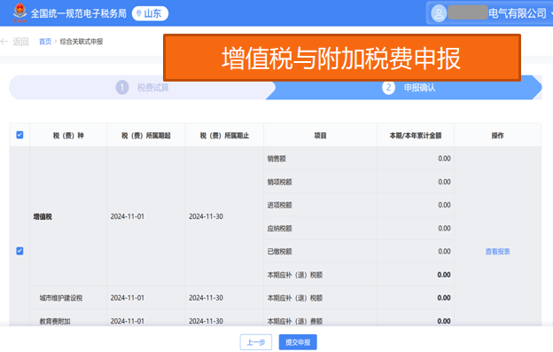Click the 税（费）种 column header
This screenshot has width=553, height=352.
[x=68, y=136]
